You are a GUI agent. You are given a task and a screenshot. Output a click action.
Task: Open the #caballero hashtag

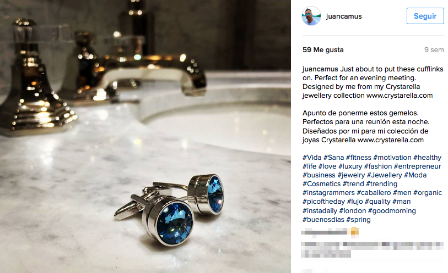pos(374,193)
